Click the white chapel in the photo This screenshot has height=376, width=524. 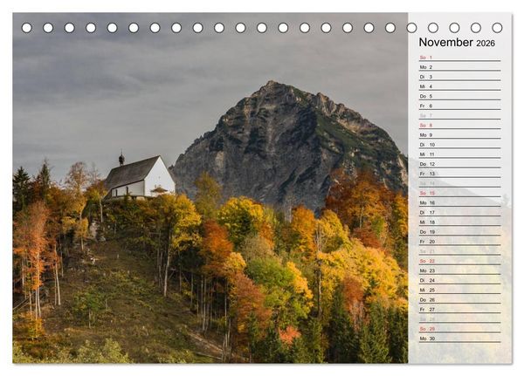pyautogui.click(x=140, y=177)
